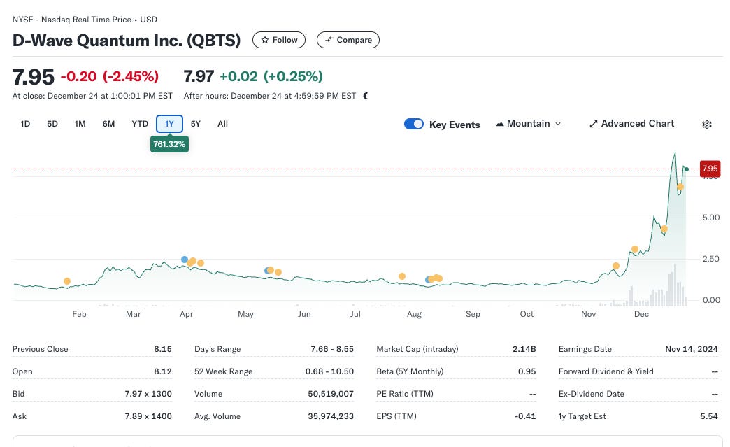The width and height of the screenshot is (730, 447).
Task: Select the 1D time range tab
Action: [25, 124]
